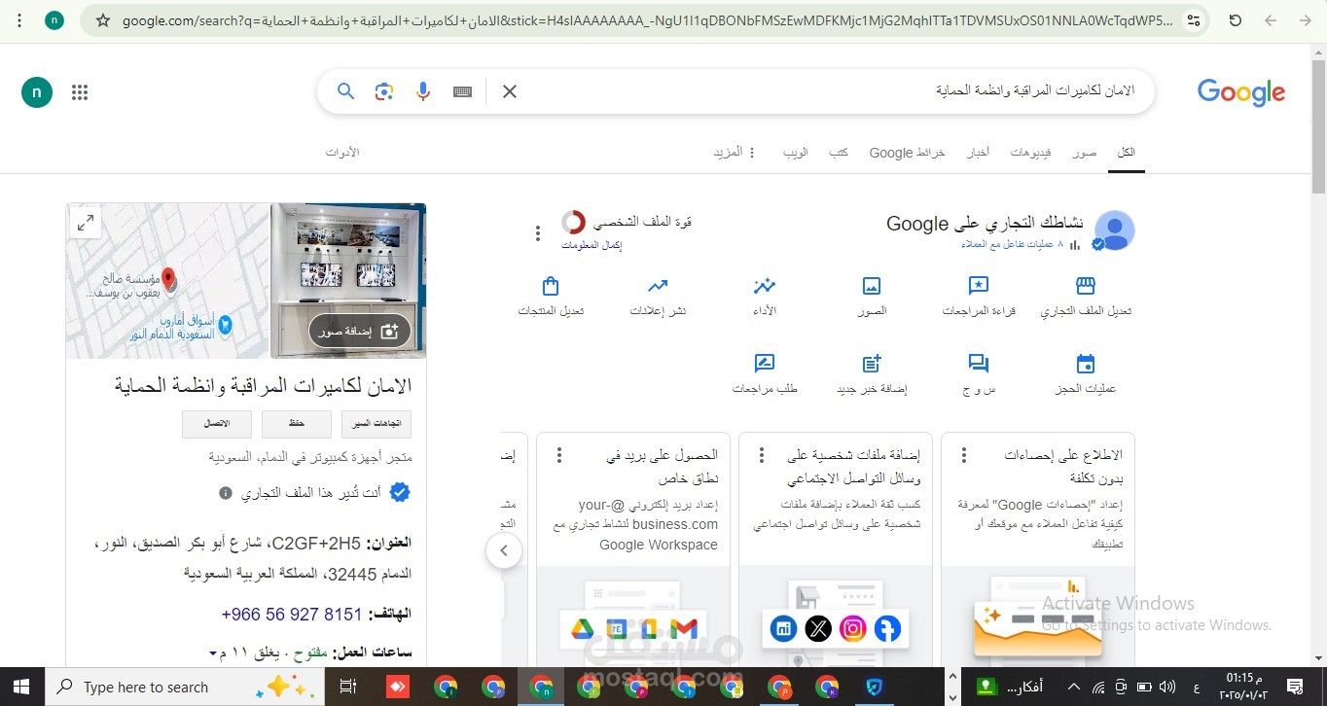
Task: Click the taskbar 'Type here to search' box
Action: pyautogui.click(x=185, y=687)
